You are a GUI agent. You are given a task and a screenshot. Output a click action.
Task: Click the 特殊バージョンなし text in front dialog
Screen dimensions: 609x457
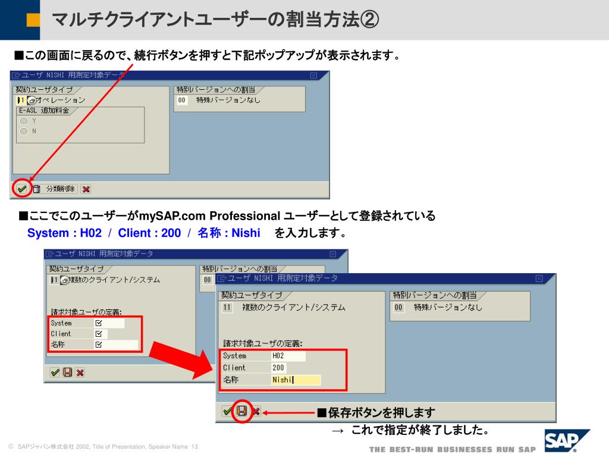[x=448, y=308]
